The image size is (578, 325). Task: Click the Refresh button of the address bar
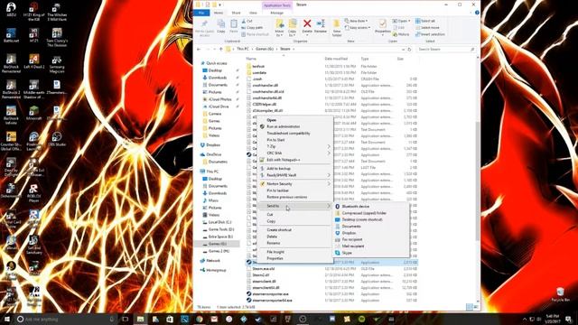[x=409, y=49]
